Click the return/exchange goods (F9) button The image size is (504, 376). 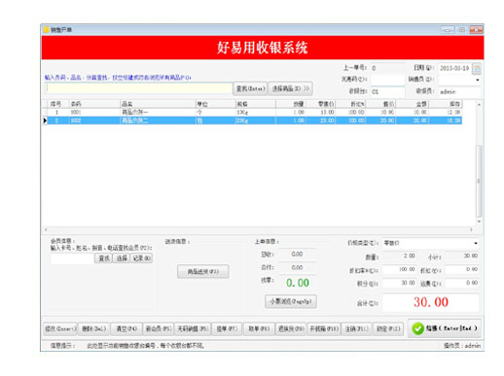(x=291, y=329)
